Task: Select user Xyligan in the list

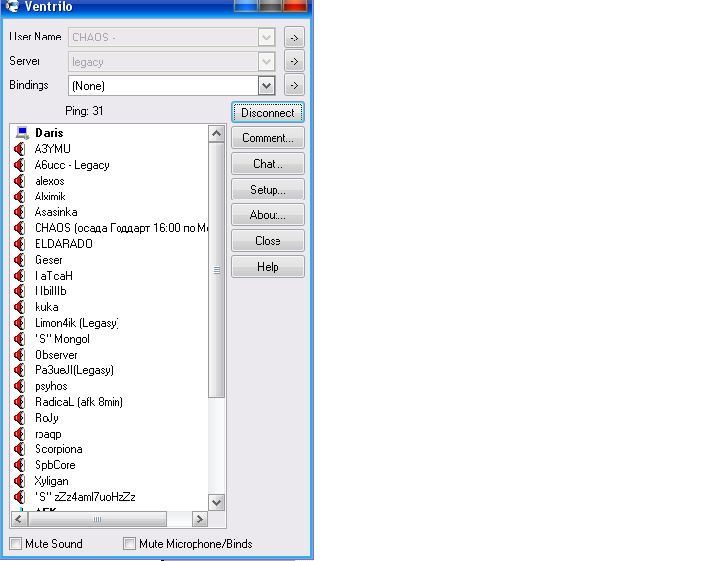Action: point(51,481)
